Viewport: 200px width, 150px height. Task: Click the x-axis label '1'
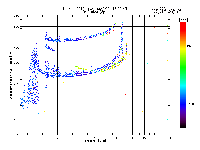pyautogui.click(x=20, y=138)
